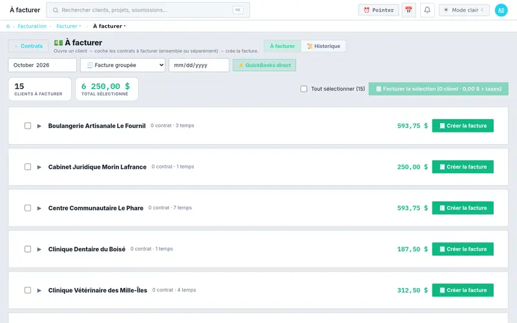517x323 pixels.
Task: Click the money icon beside À facturer title
Action: click(58, 43)
